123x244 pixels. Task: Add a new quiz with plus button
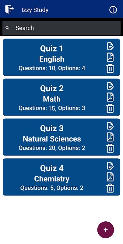106,230
